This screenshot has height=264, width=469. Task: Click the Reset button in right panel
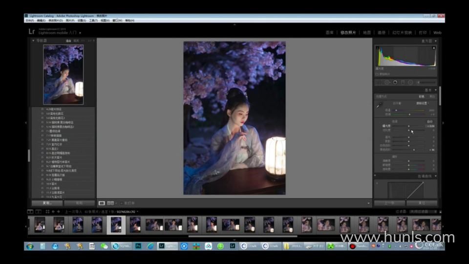[422, 203]
